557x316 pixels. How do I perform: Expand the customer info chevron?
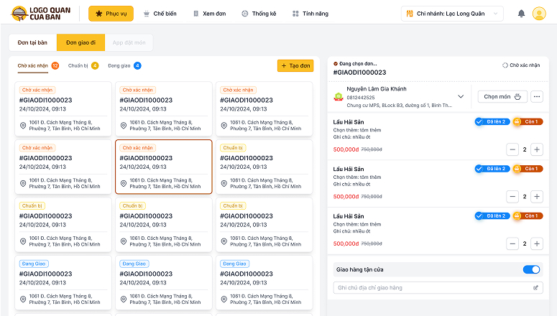pyautogui.click(x=461, y=96)
